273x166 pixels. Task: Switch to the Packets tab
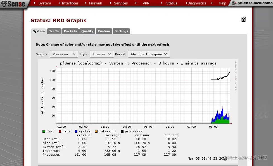pyautogui.click(x=70, y=31)
